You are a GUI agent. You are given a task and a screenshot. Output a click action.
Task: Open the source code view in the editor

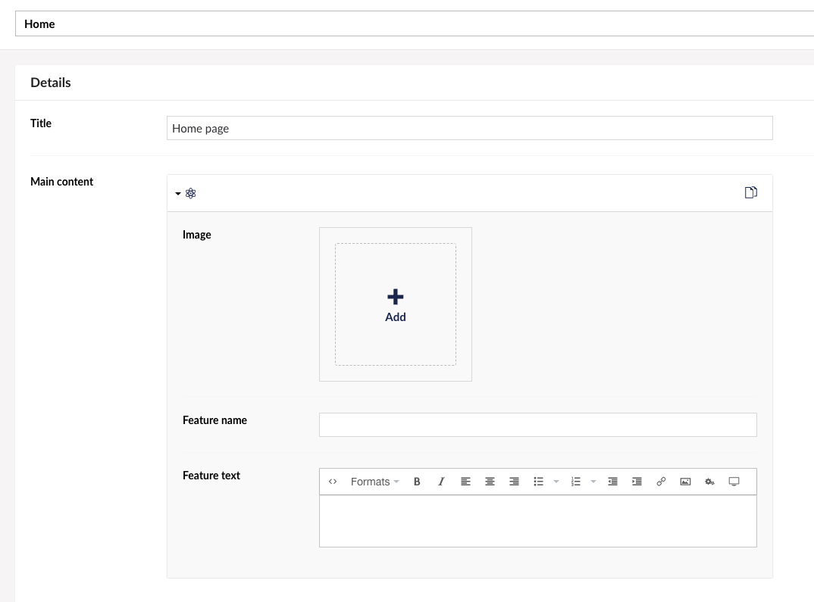tap(333, 482)
